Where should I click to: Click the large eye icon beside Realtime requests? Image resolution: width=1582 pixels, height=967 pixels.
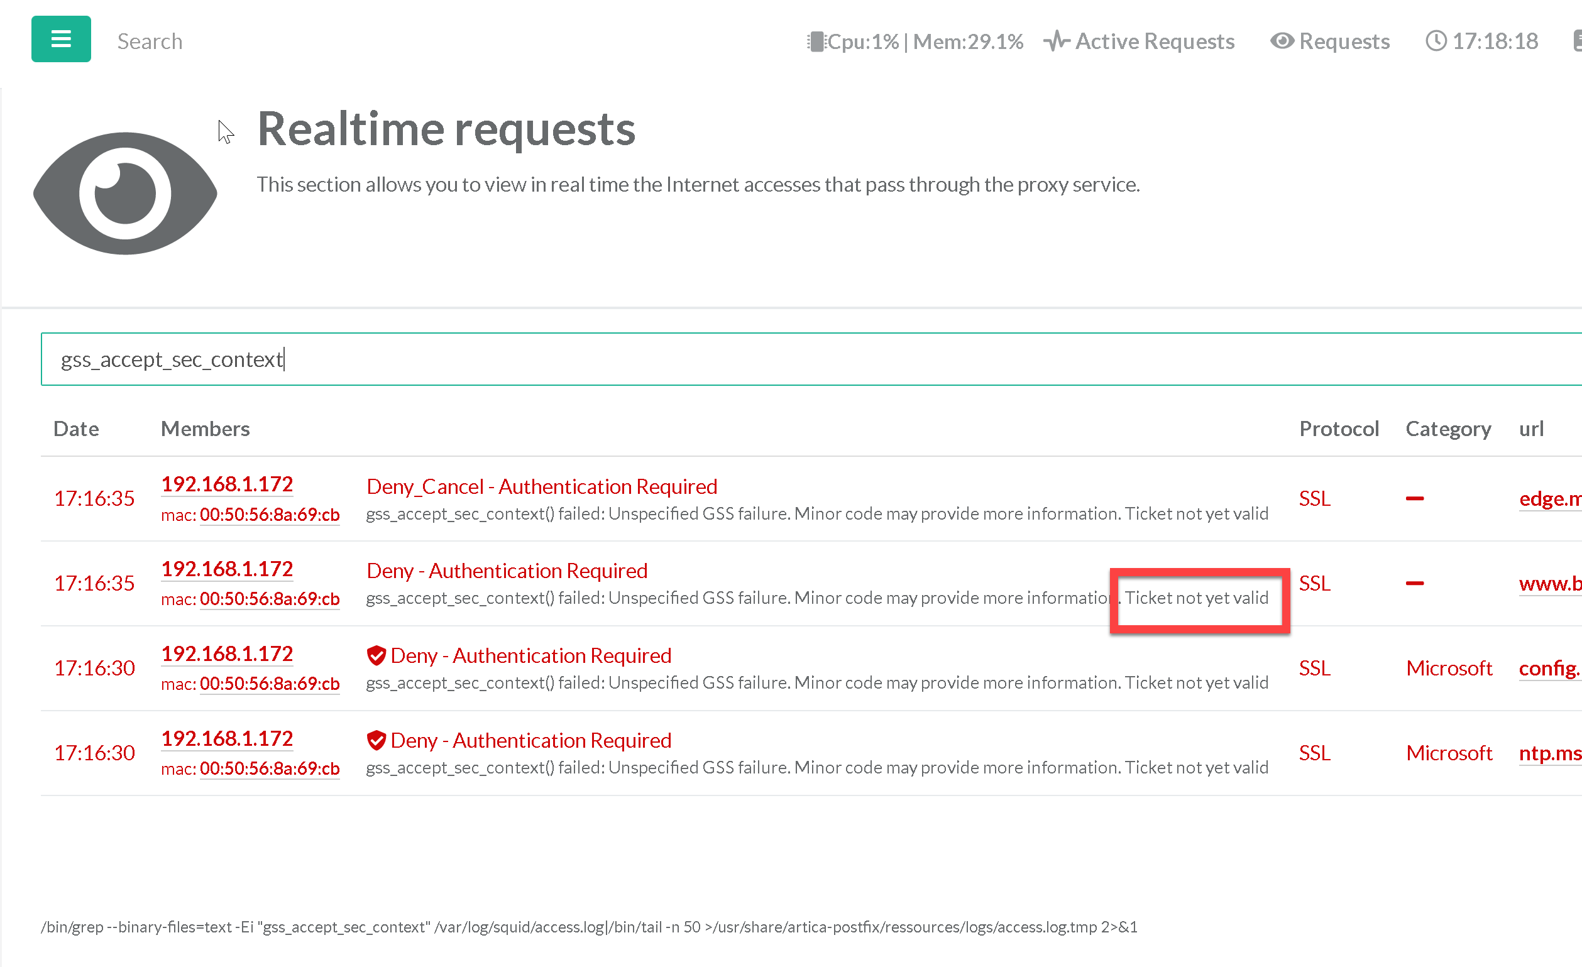(x=125, y=194)
